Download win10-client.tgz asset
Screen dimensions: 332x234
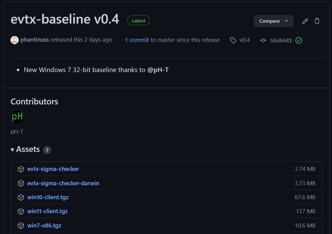click(x=48, y=197)
